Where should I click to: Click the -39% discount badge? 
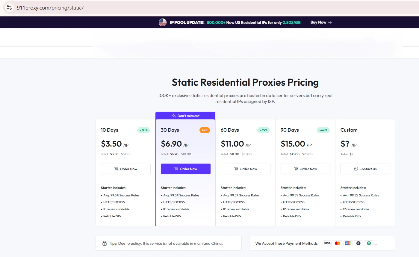tap(264, 130)
